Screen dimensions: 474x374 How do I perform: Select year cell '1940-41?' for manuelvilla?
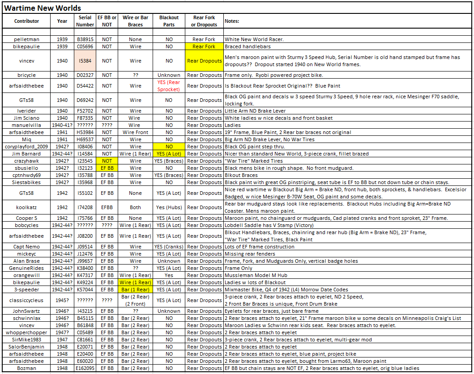point(62,125)
